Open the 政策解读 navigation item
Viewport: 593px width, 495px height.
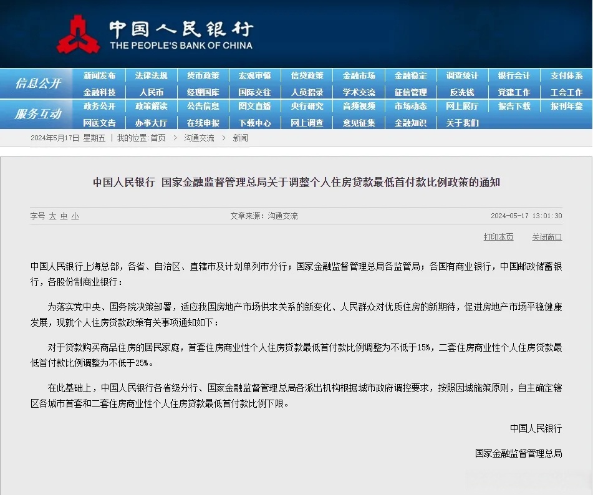tap(151, 107)
